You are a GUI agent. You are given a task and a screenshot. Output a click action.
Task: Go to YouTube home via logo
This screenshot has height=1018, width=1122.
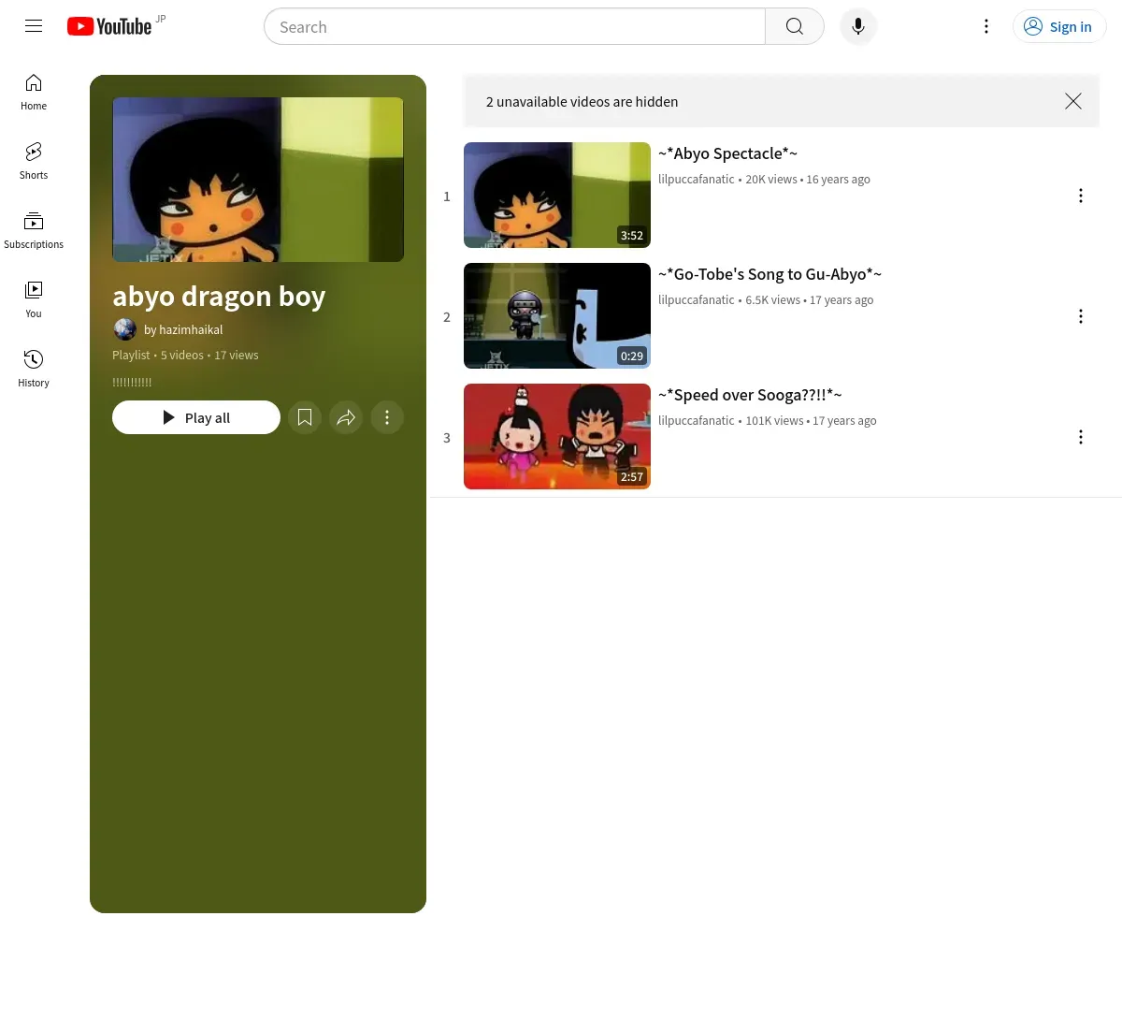109,26
